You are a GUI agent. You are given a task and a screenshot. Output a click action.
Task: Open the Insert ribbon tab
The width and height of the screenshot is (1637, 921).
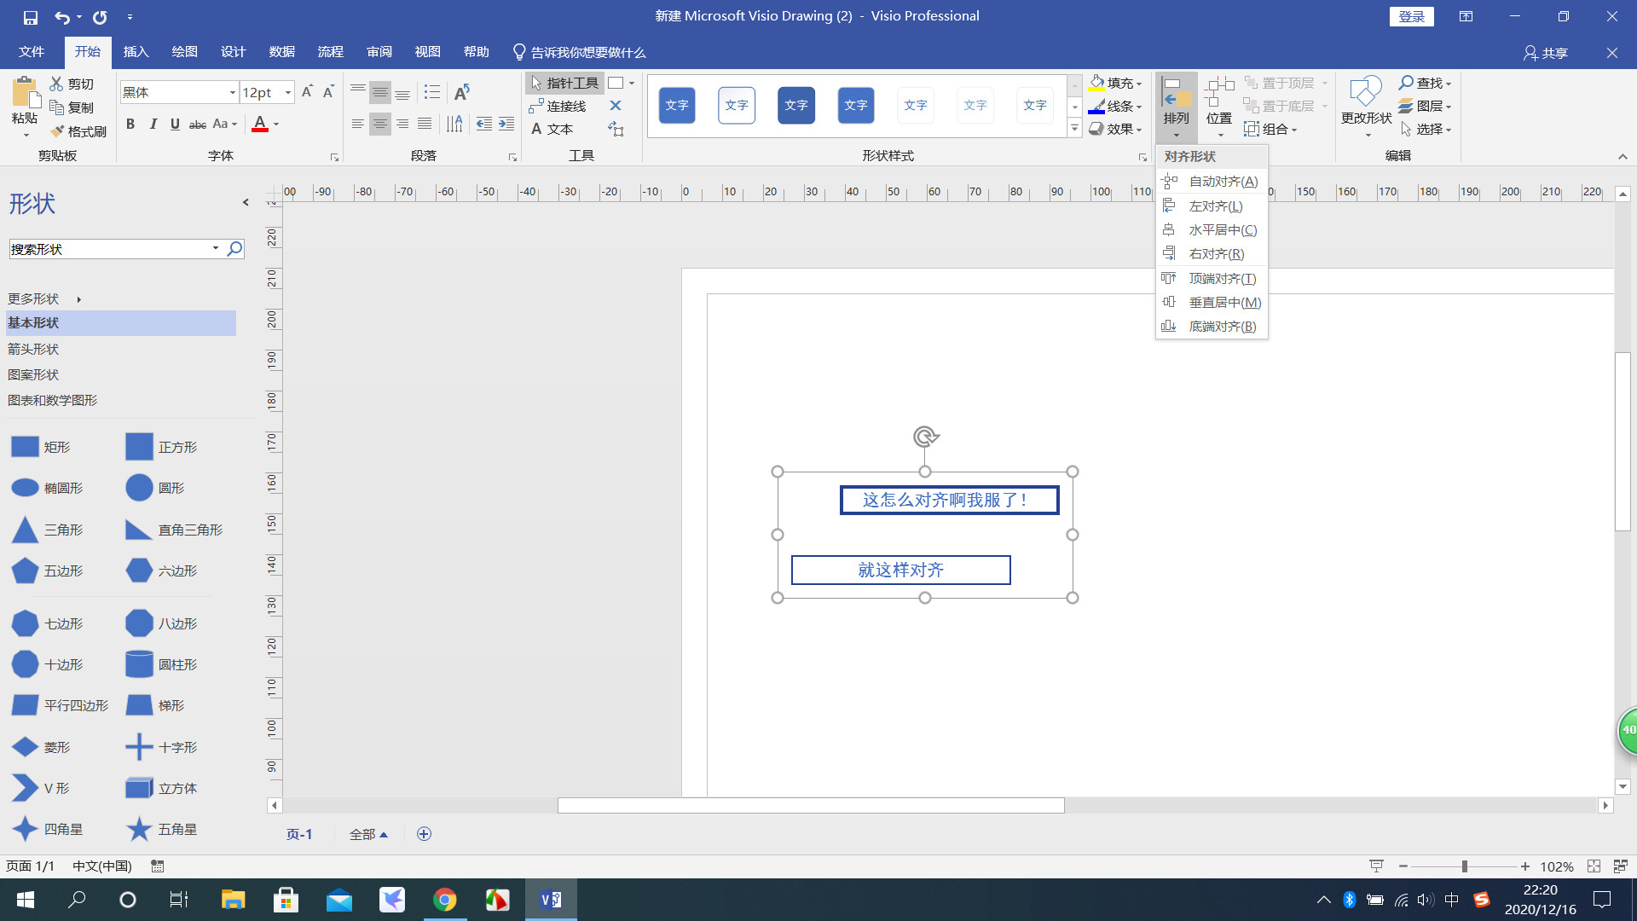click(x=136, y=52)
